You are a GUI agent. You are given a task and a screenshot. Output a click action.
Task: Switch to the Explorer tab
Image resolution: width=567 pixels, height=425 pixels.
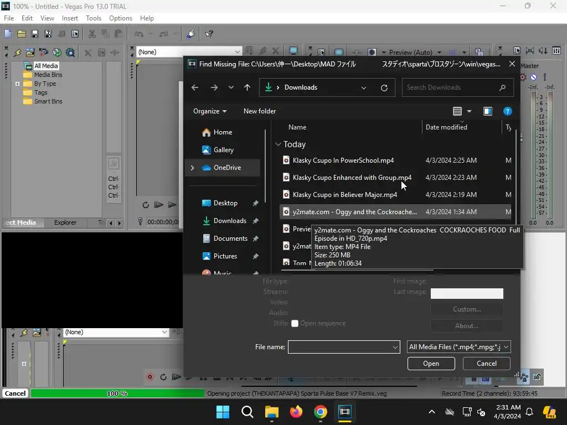[x=65, y=222]
